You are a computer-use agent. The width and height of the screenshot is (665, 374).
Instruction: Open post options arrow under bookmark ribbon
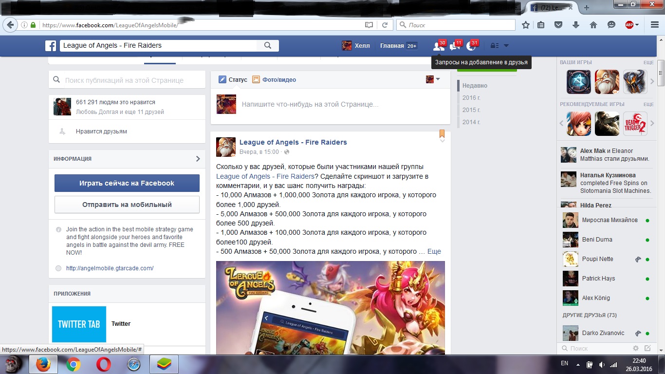point(442,140)
